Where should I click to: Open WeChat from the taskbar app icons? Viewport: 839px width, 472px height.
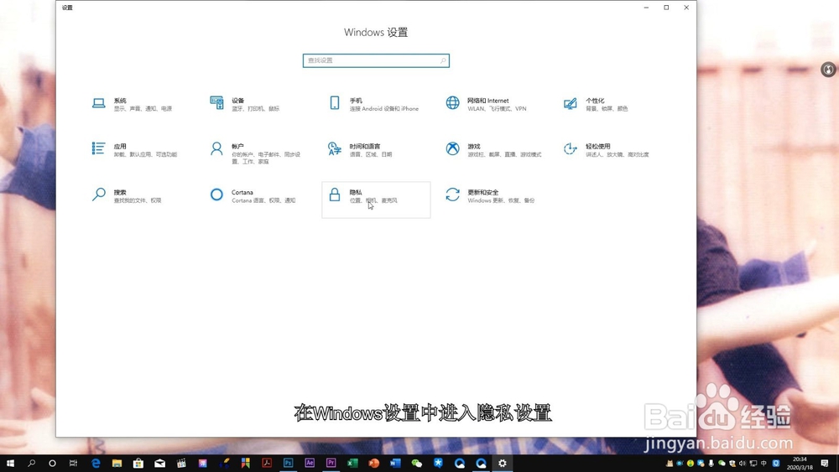click(416, 463)
